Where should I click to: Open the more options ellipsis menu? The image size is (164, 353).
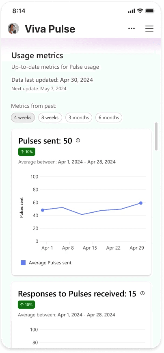pos(132,28)
